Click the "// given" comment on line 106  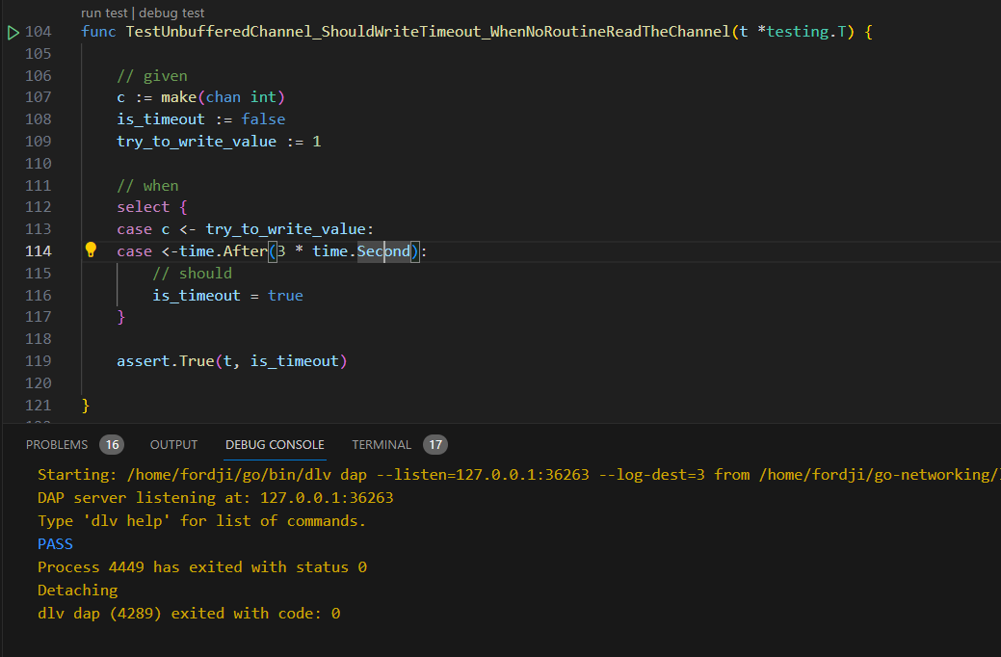(x=152, y=76)
